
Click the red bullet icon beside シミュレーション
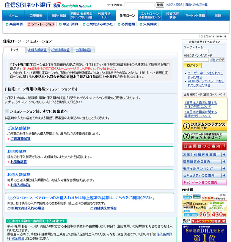(29, 24)
